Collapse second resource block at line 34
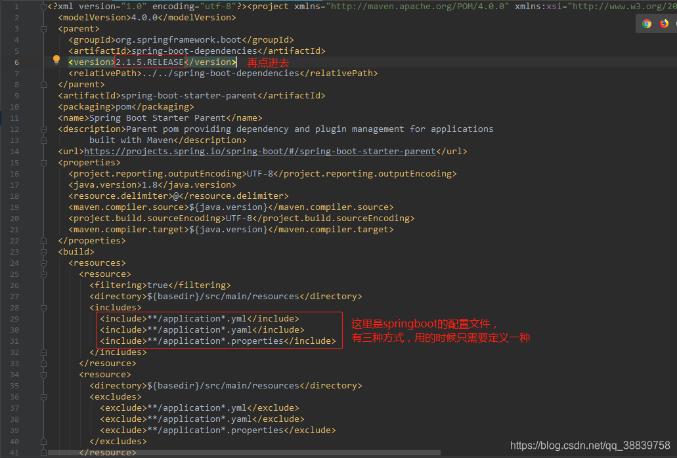677x458 pixels. point(43,375)
